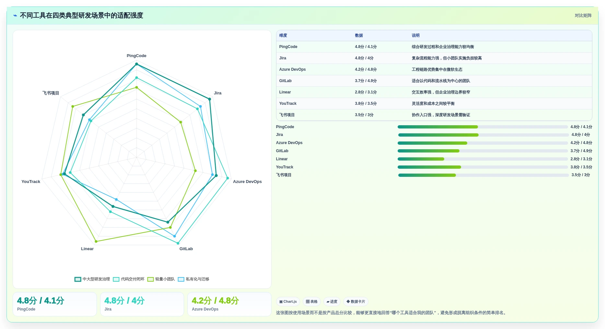Open the Jira 4.8分 / 4分 card
Image resolution: width=605 pixels, height=329 pixels.
pyautogui.click(x=142, y=304)
